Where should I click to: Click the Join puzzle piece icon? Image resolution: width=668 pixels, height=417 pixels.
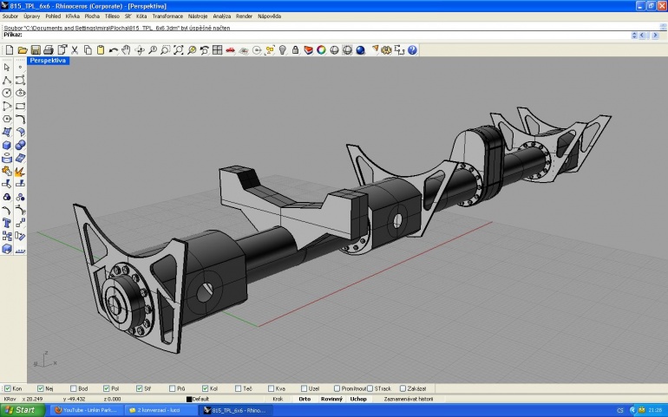click(x=7, y=172)
